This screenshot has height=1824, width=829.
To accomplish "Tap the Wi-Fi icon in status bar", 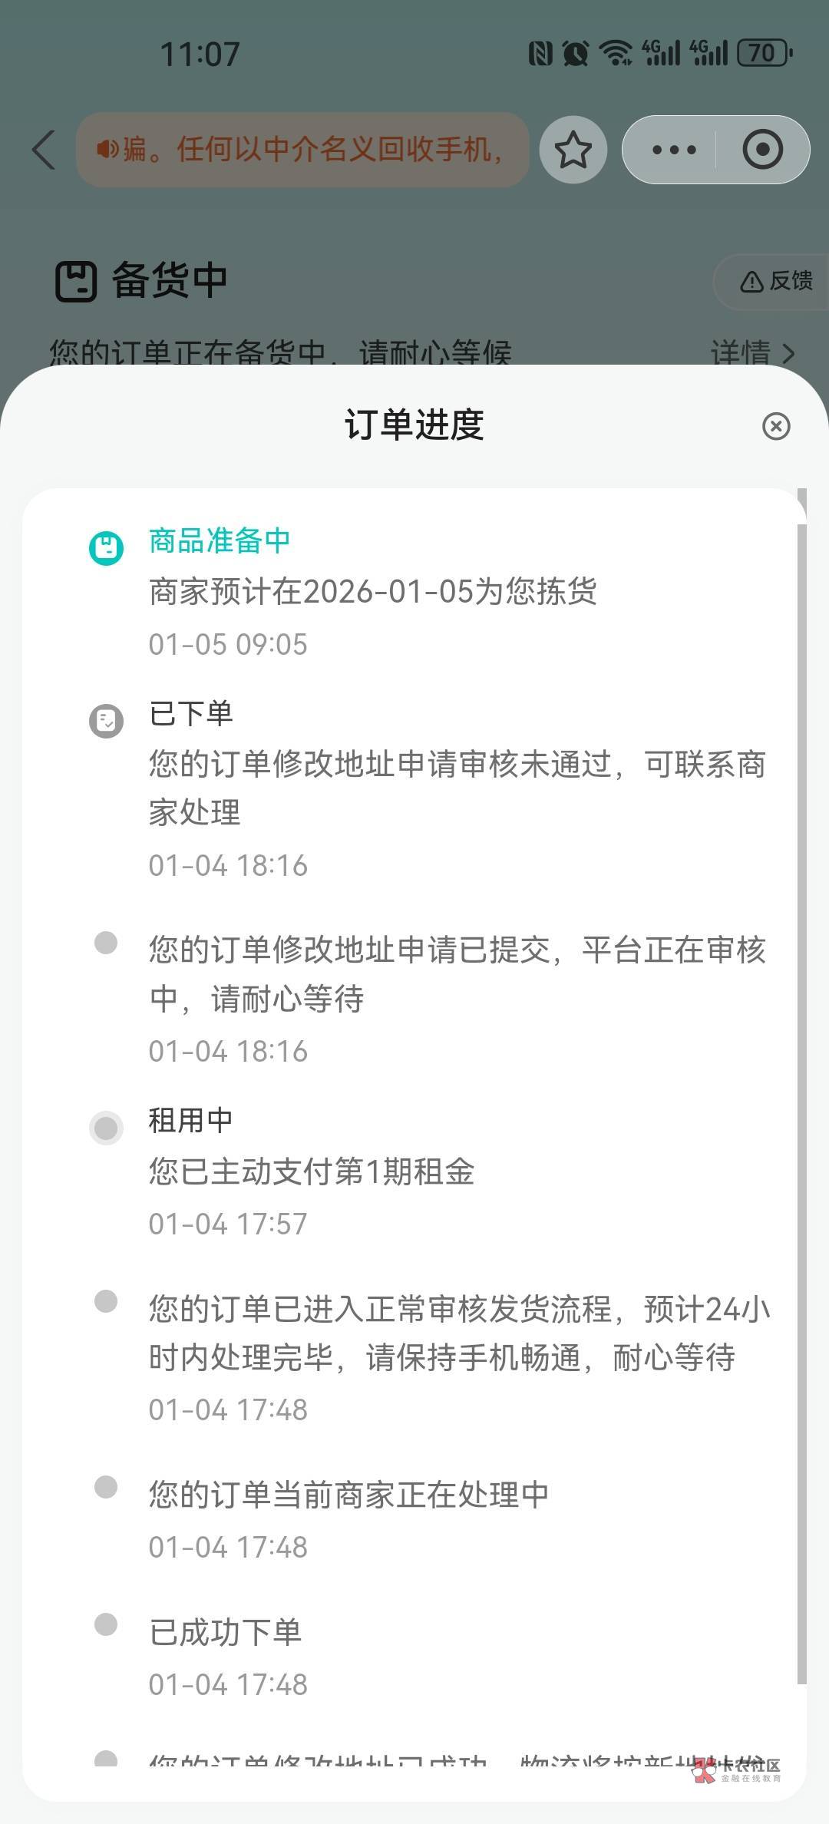I will (616, 53).
